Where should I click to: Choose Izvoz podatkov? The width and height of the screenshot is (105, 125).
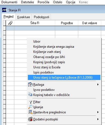[64, 90]
